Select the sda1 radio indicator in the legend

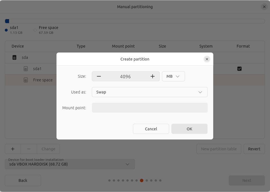coord(6,30)
